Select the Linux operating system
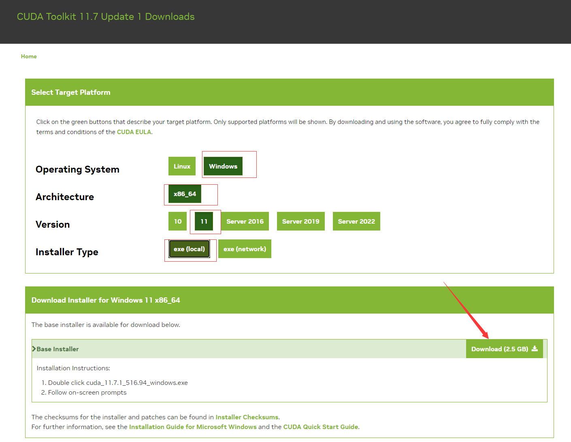The width and height of the screenshot is (571, 442). point(182,166)
